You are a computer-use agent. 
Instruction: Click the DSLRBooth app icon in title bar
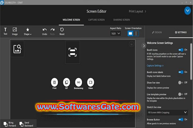click(x=2, y=3)
